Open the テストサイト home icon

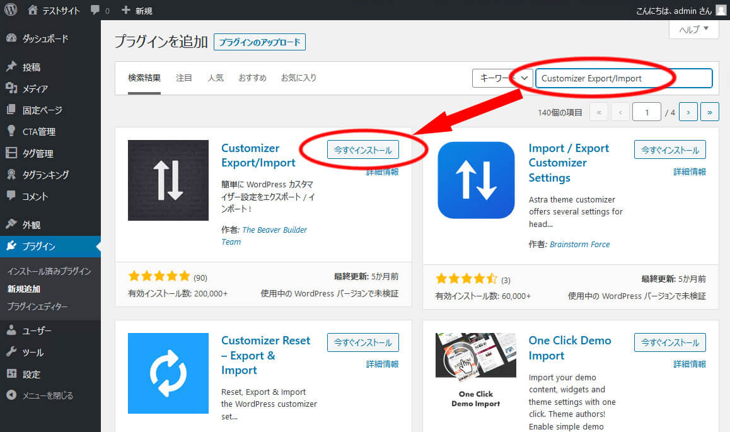pos(33,10)
